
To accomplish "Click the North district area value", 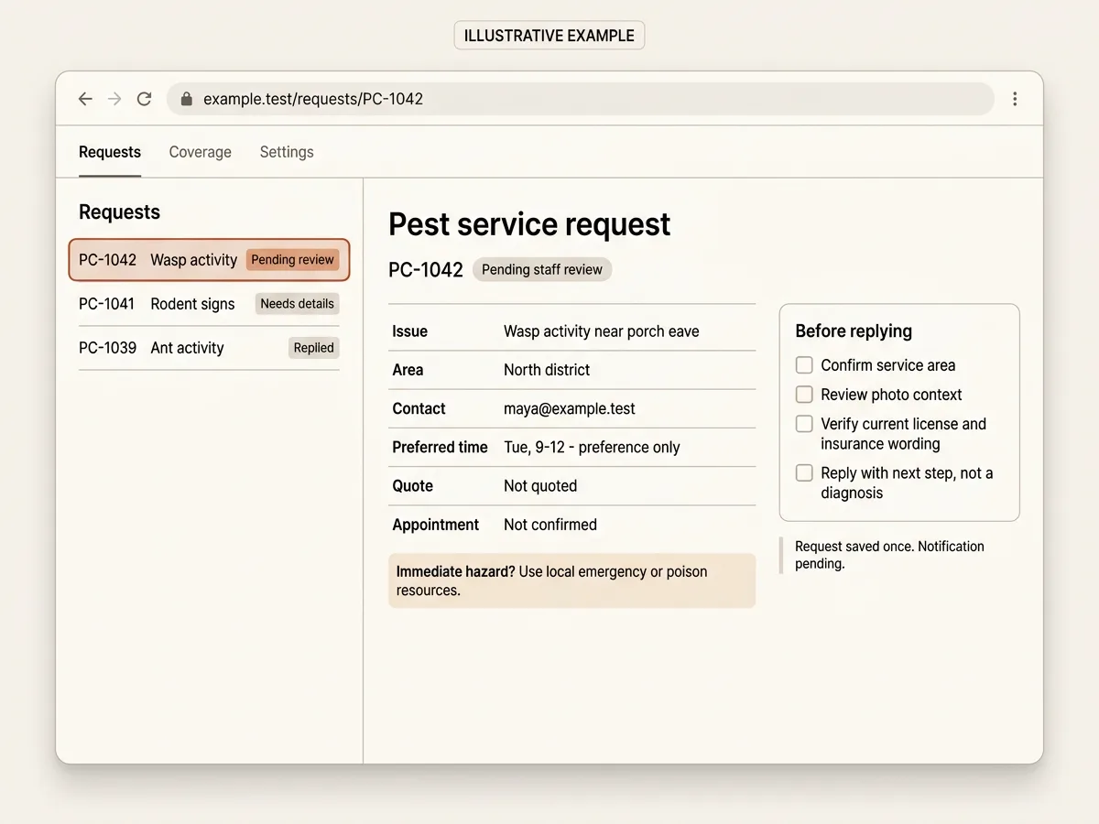I will (547, 370).
